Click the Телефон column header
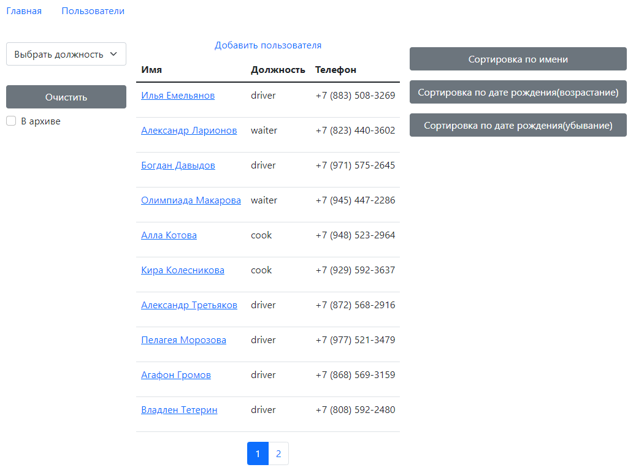The width and height of the screenshot is (636, 470). [335, 70]
